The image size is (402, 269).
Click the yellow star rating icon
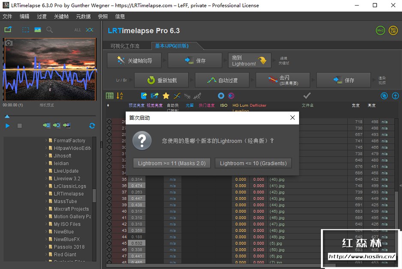tap(166, 96)
